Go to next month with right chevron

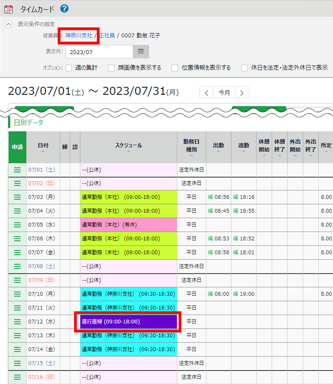(x=242, y=93)
